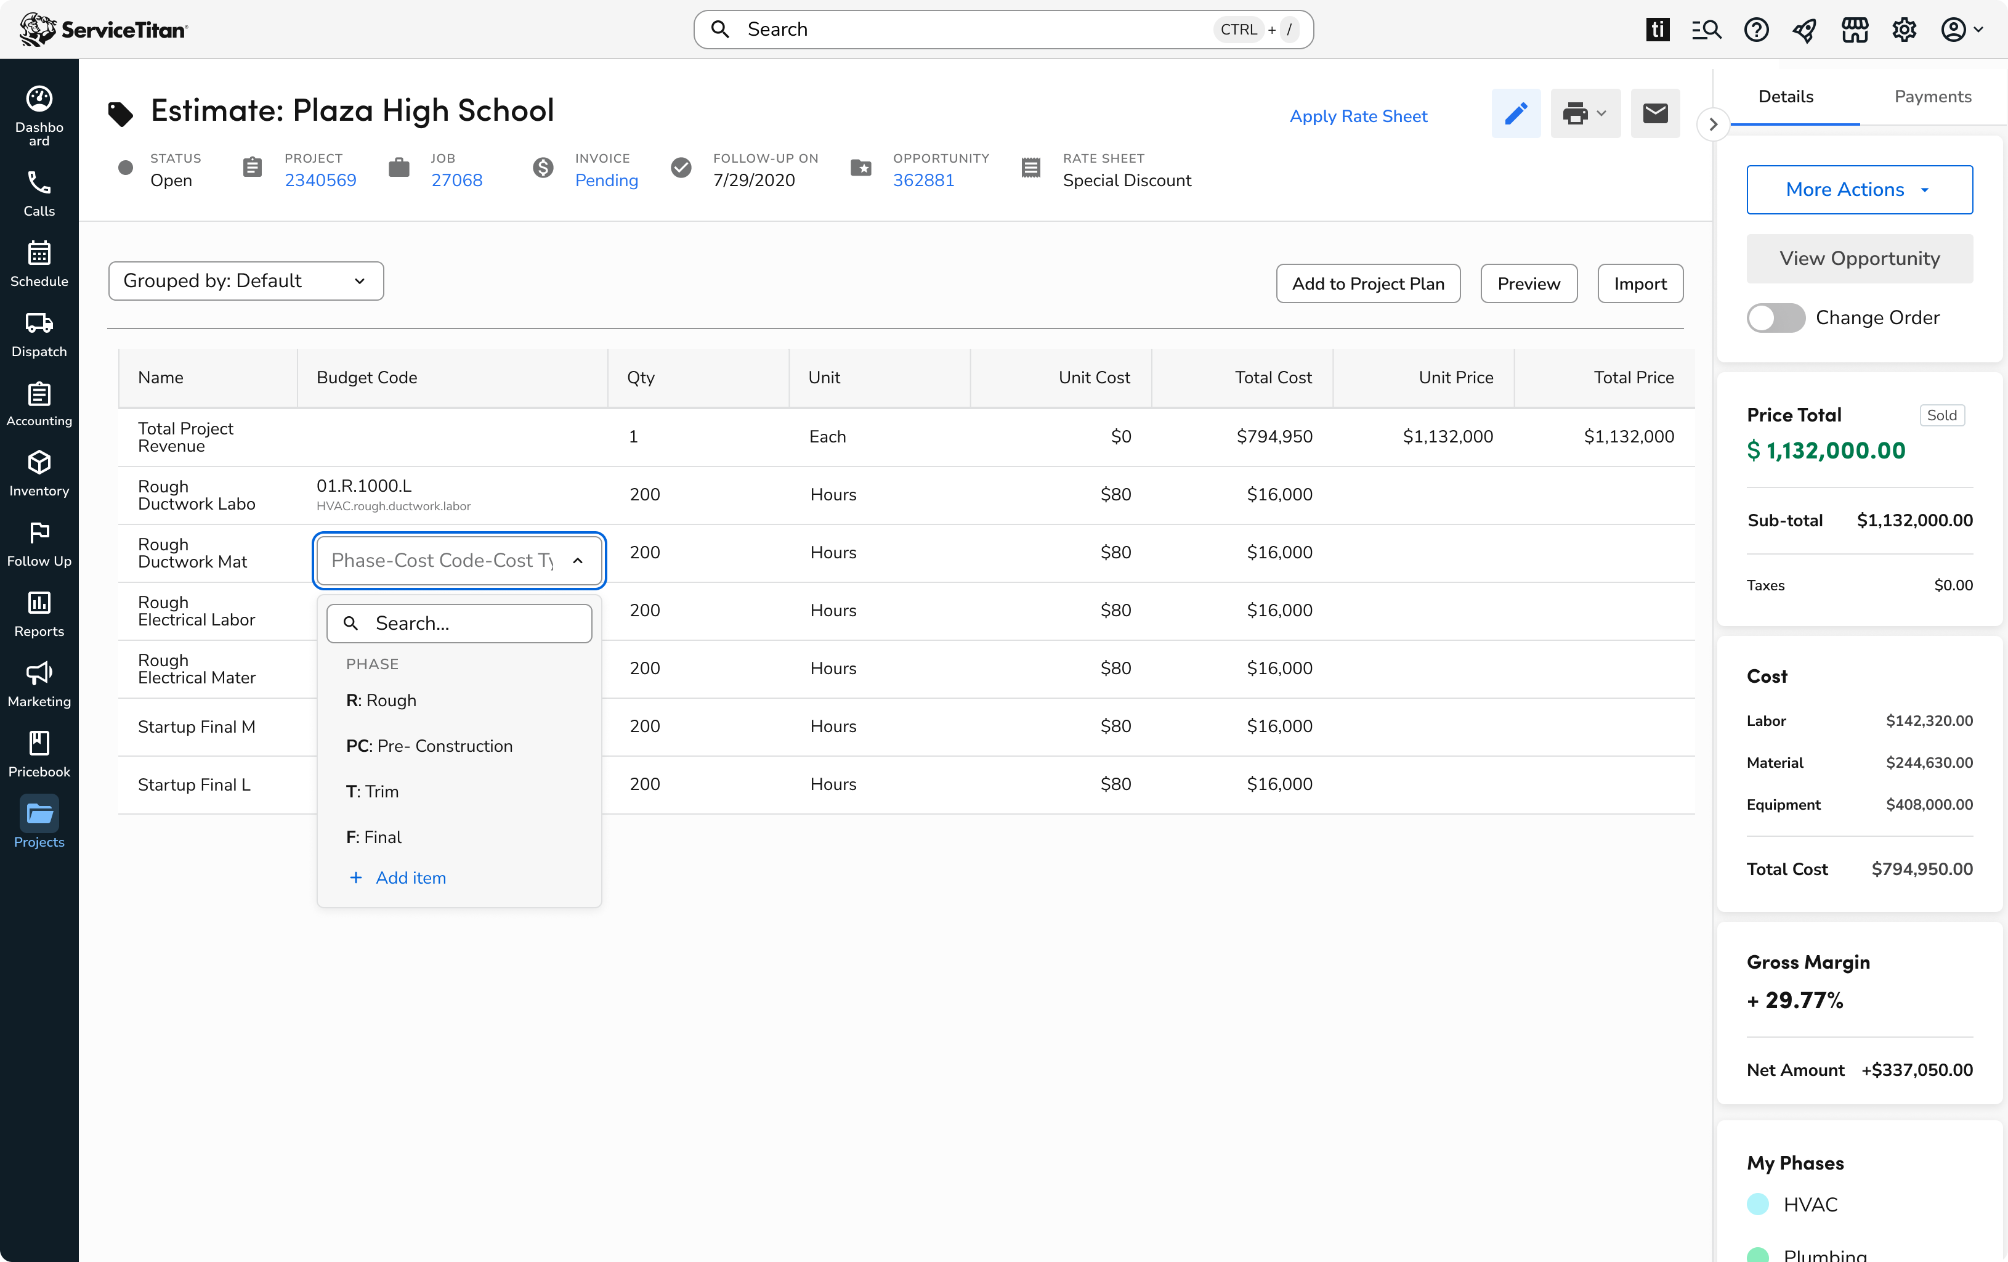This screenshot has width=2008, height=1262.
Task: Toggle the Change Order switch
Action: point(1775,318)
